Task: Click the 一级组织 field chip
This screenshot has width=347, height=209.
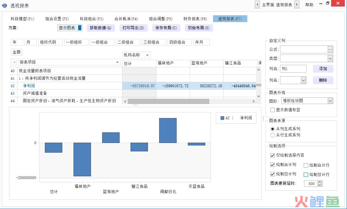Action: pos(76,42)
